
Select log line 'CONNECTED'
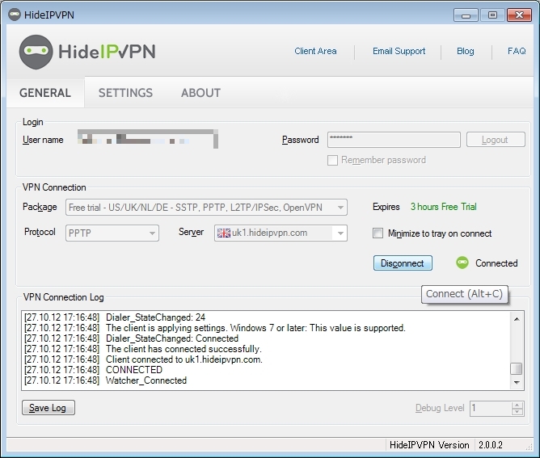[x=134, y=370]
